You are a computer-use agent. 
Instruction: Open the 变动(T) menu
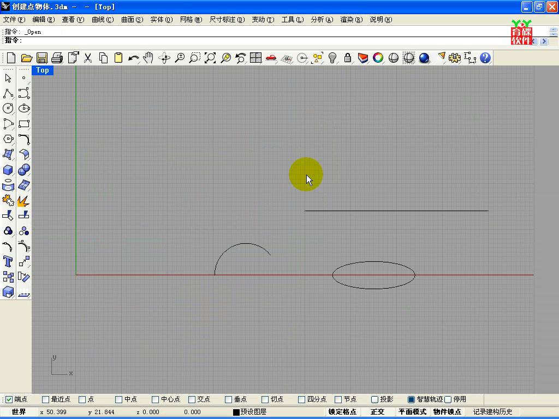click(x=263, y=20)
